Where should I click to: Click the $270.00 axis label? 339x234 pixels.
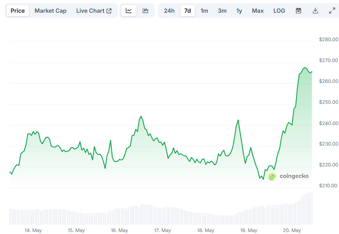tap(329, 60)
